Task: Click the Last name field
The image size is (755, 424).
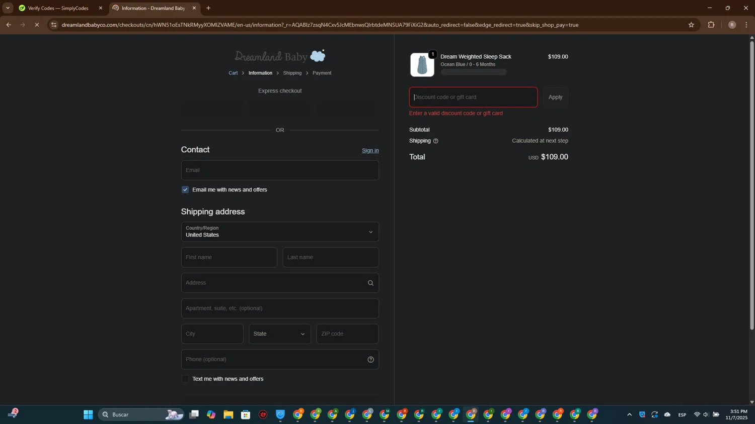Action: (x=331, y=257)
